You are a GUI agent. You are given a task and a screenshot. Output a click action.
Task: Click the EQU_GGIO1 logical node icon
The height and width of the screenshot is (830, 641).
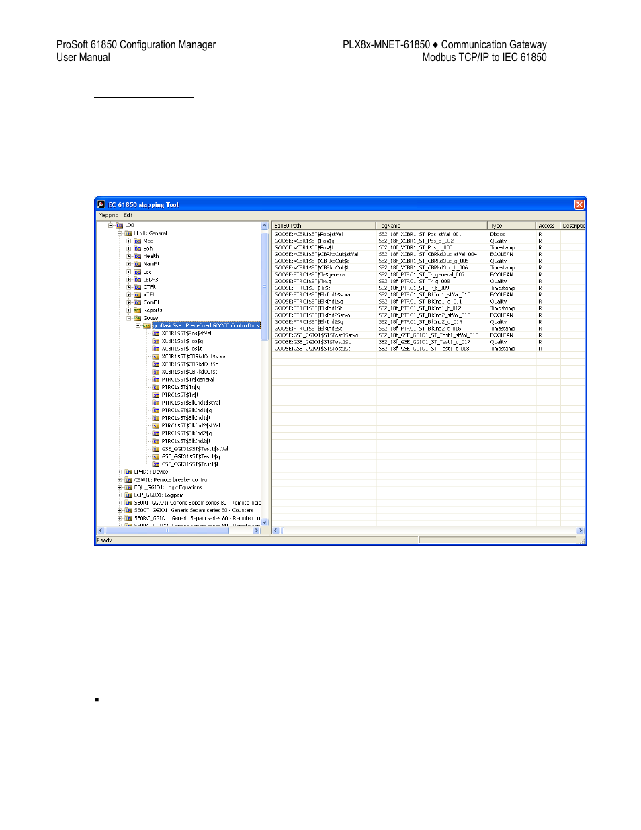pyautogui.click(x=128, y=488)
